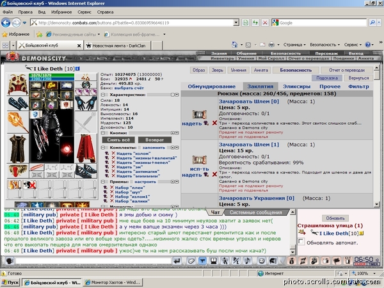This screenshot has height=288, width=384.
Task: Click the Подсказка button
Action: pos(326,78)
